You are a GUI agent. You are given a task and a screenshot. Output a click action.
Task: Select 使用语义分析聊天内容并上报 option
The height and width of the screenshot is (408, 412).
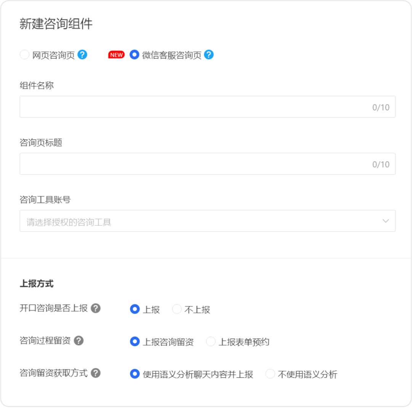coord(135,374)
